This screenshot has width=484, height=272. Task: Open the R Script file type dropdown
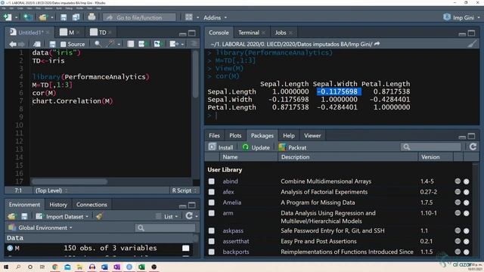[185, 190]
